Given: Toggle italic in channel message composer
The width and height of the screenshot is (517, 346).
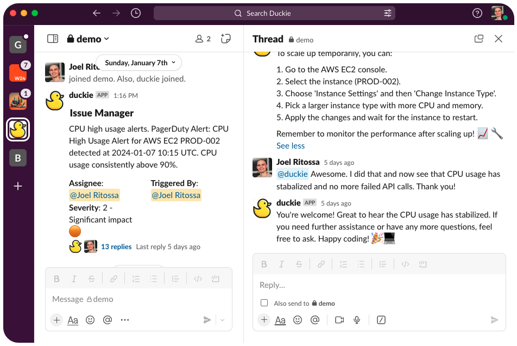Looking at the screenshot, I should 74,279.
